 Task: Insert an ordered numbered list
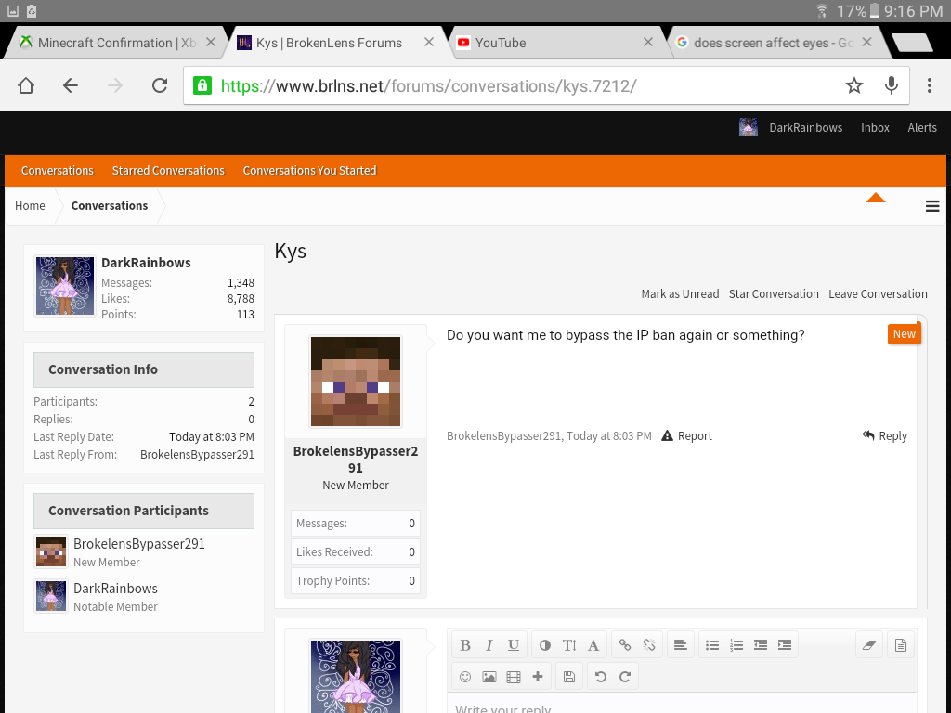[736, 645]
